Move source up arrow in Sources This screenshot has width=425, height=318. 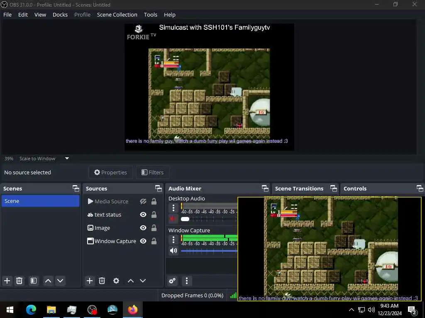point(131,281)
